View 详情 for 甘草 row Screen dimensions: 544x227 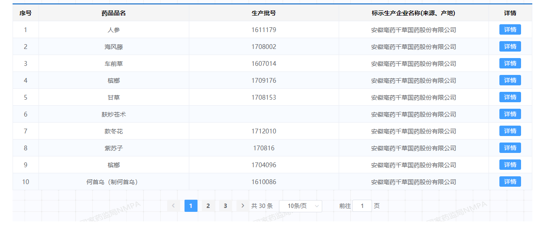point(510,97)
